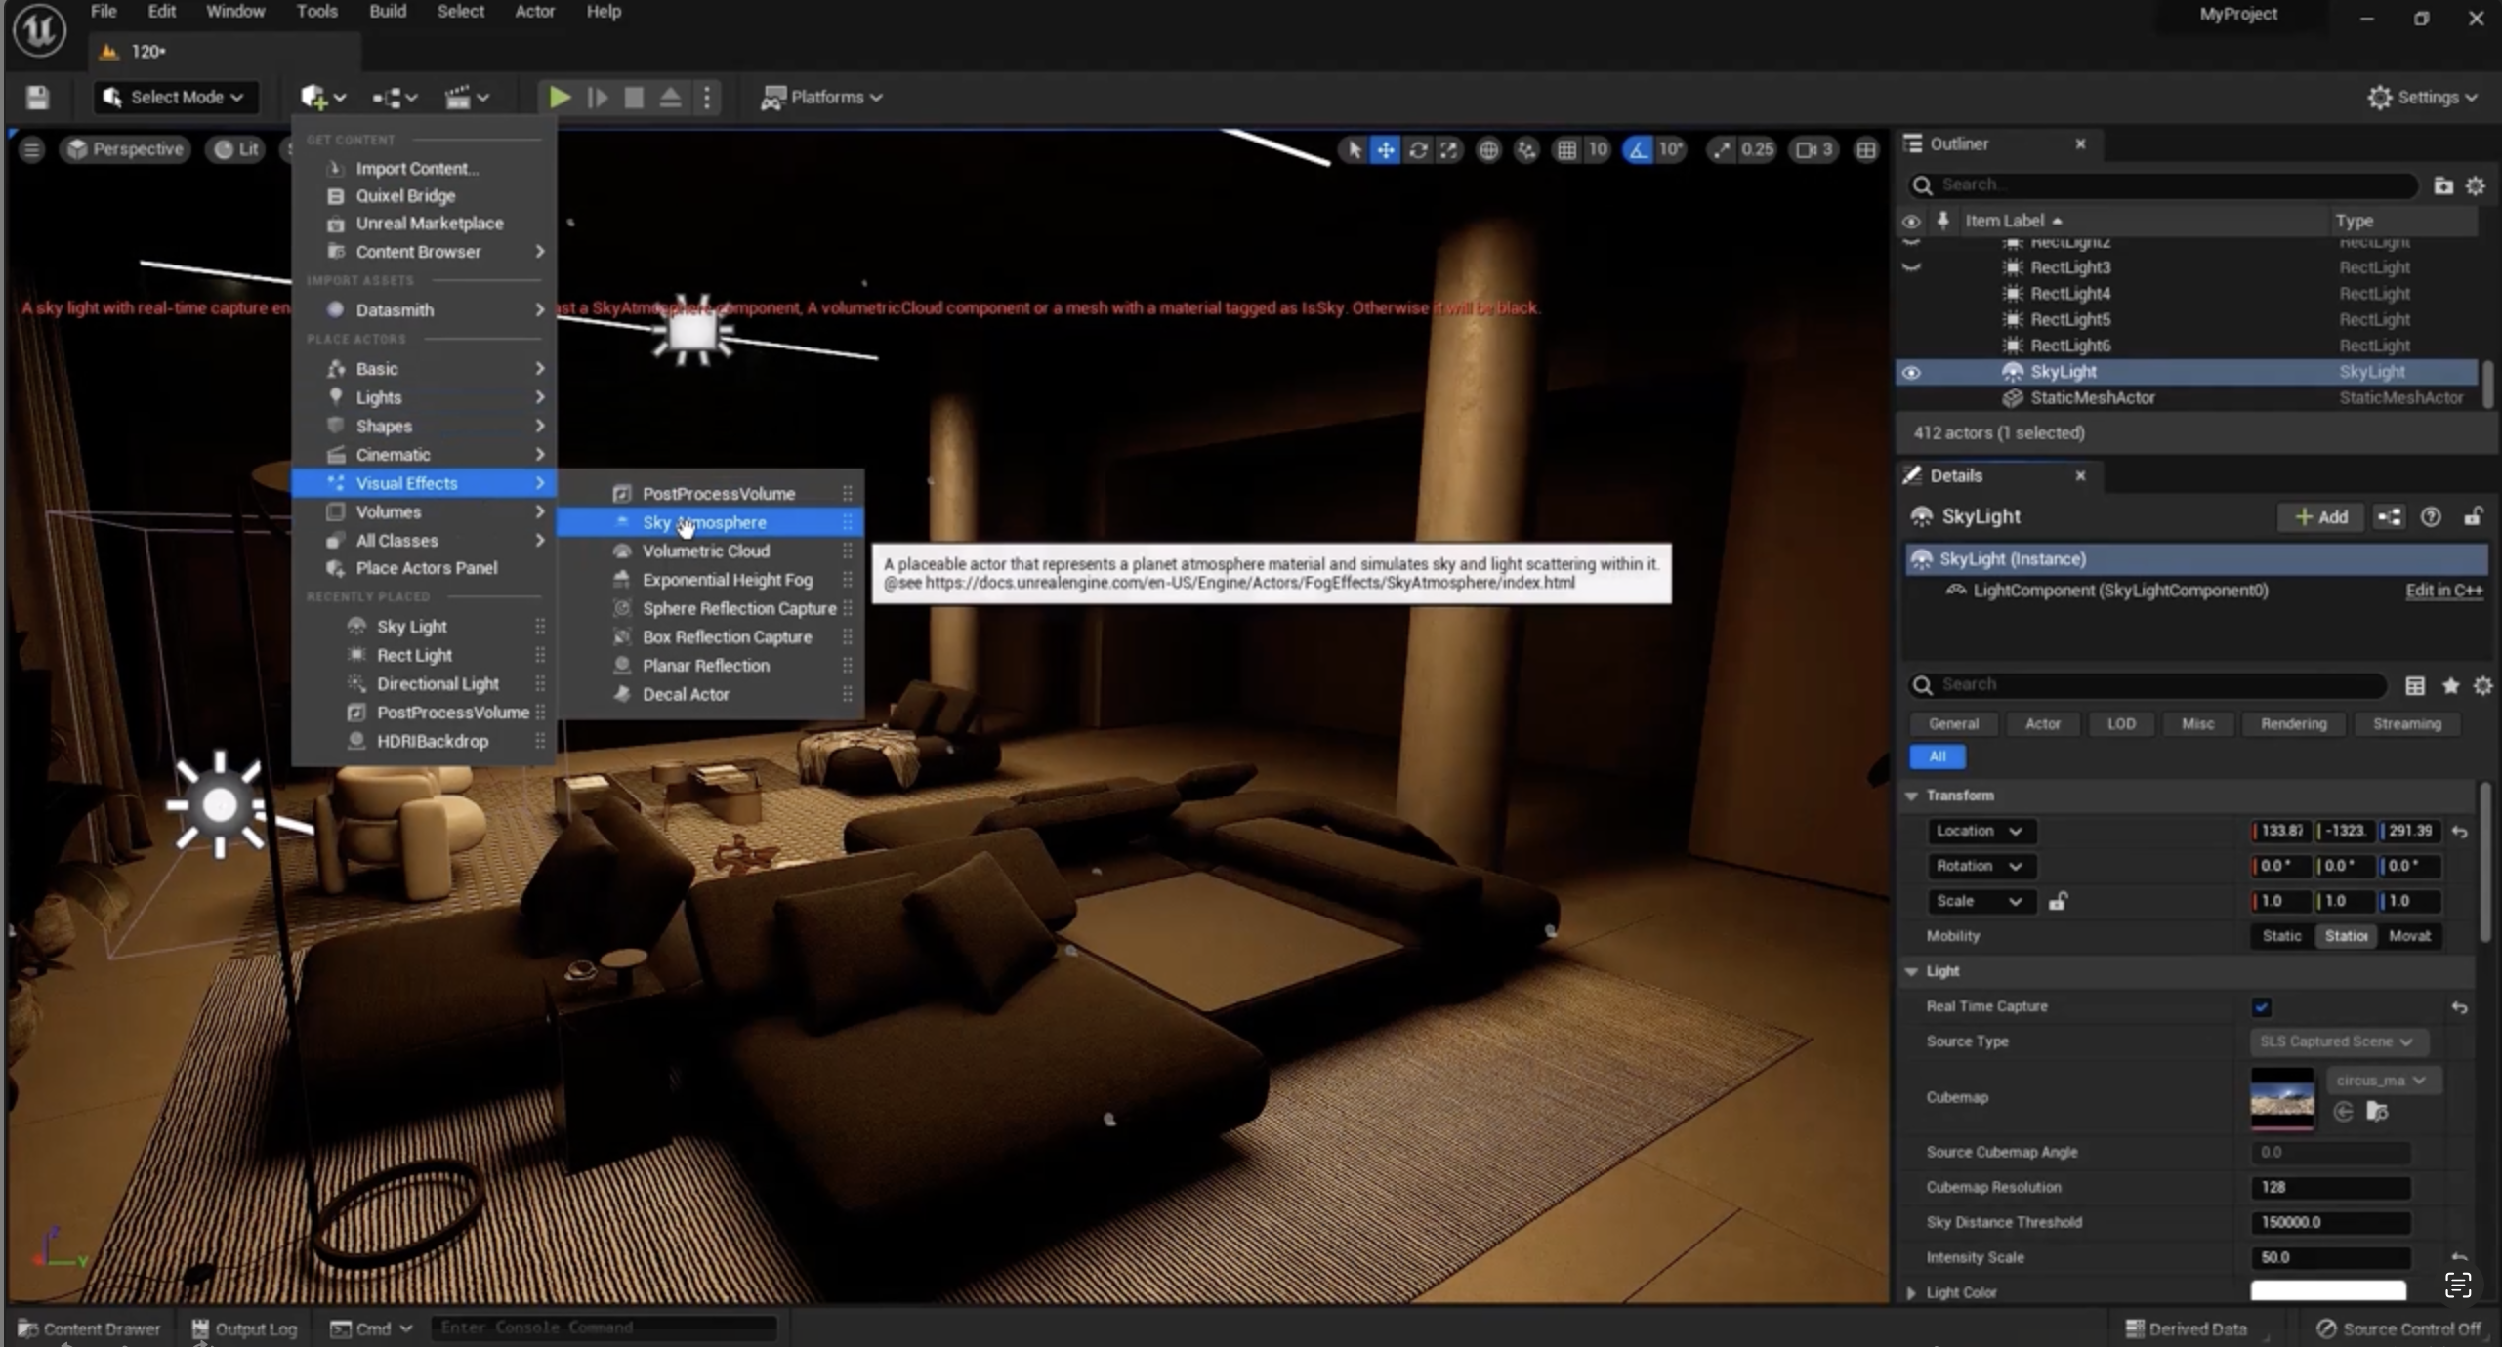The image size is (2502, 1347).
Task: Click the Sky Atmosphere menu entry
Action: point(704,522)
